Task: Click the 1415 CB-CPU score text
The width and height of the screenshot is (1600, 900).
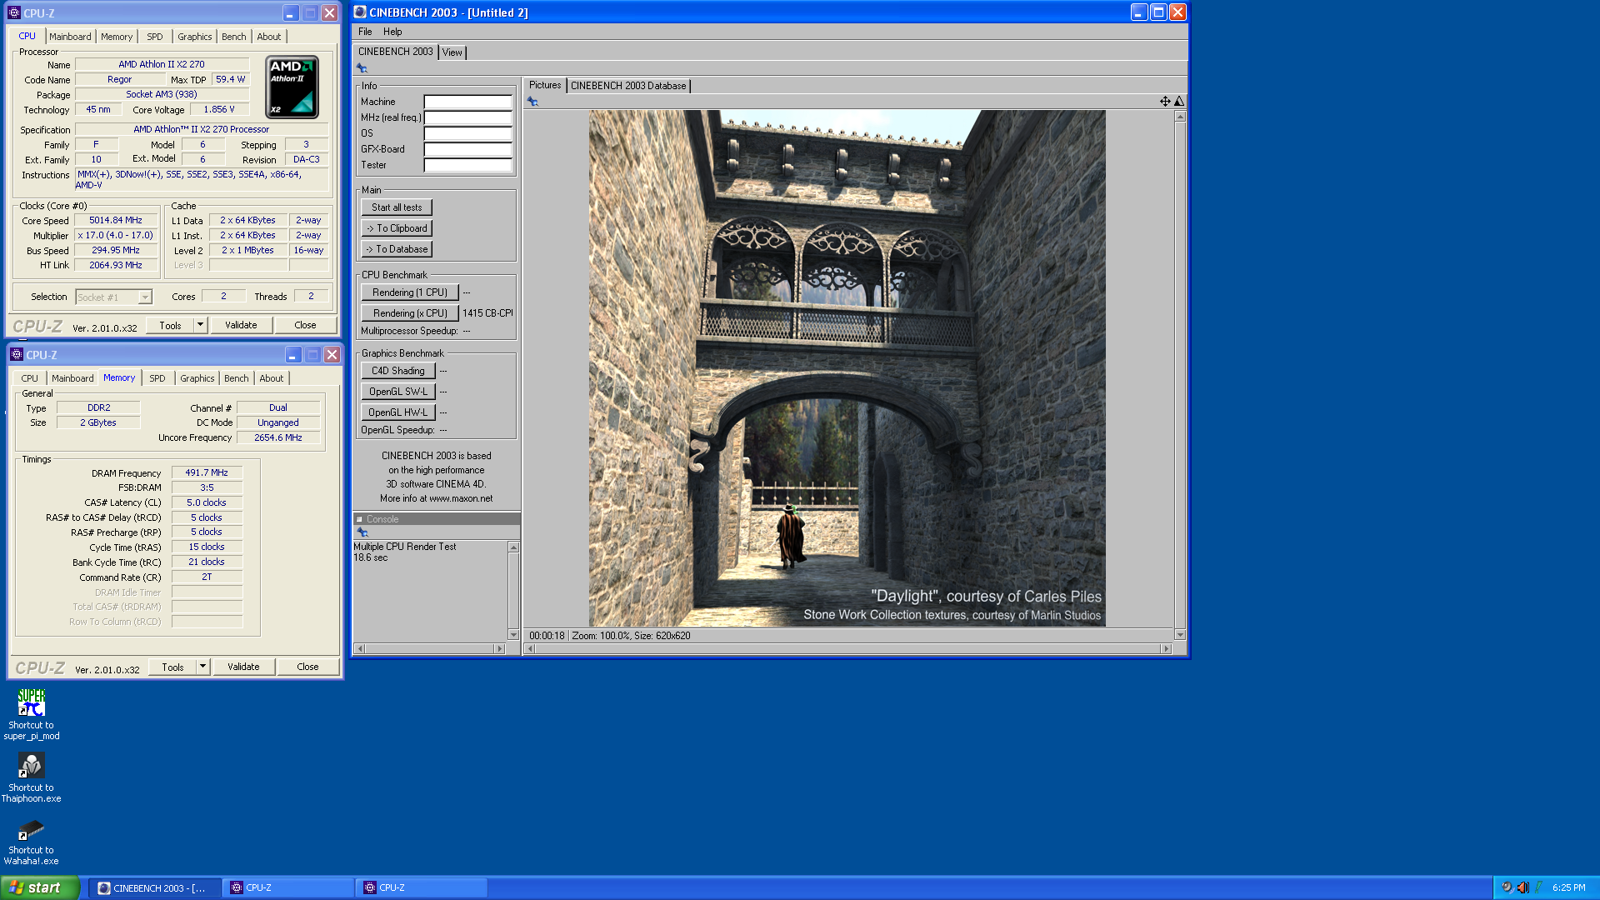Action: [x=487, y=313]
